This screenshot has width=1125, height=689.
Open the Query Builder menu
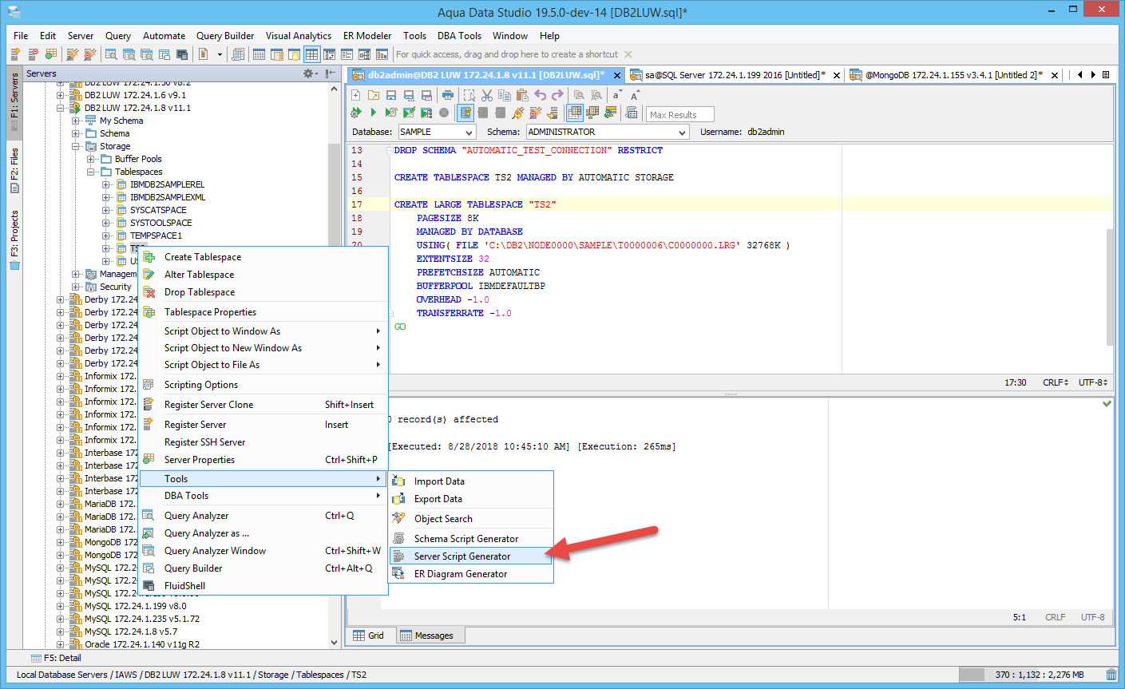(225, 35)
